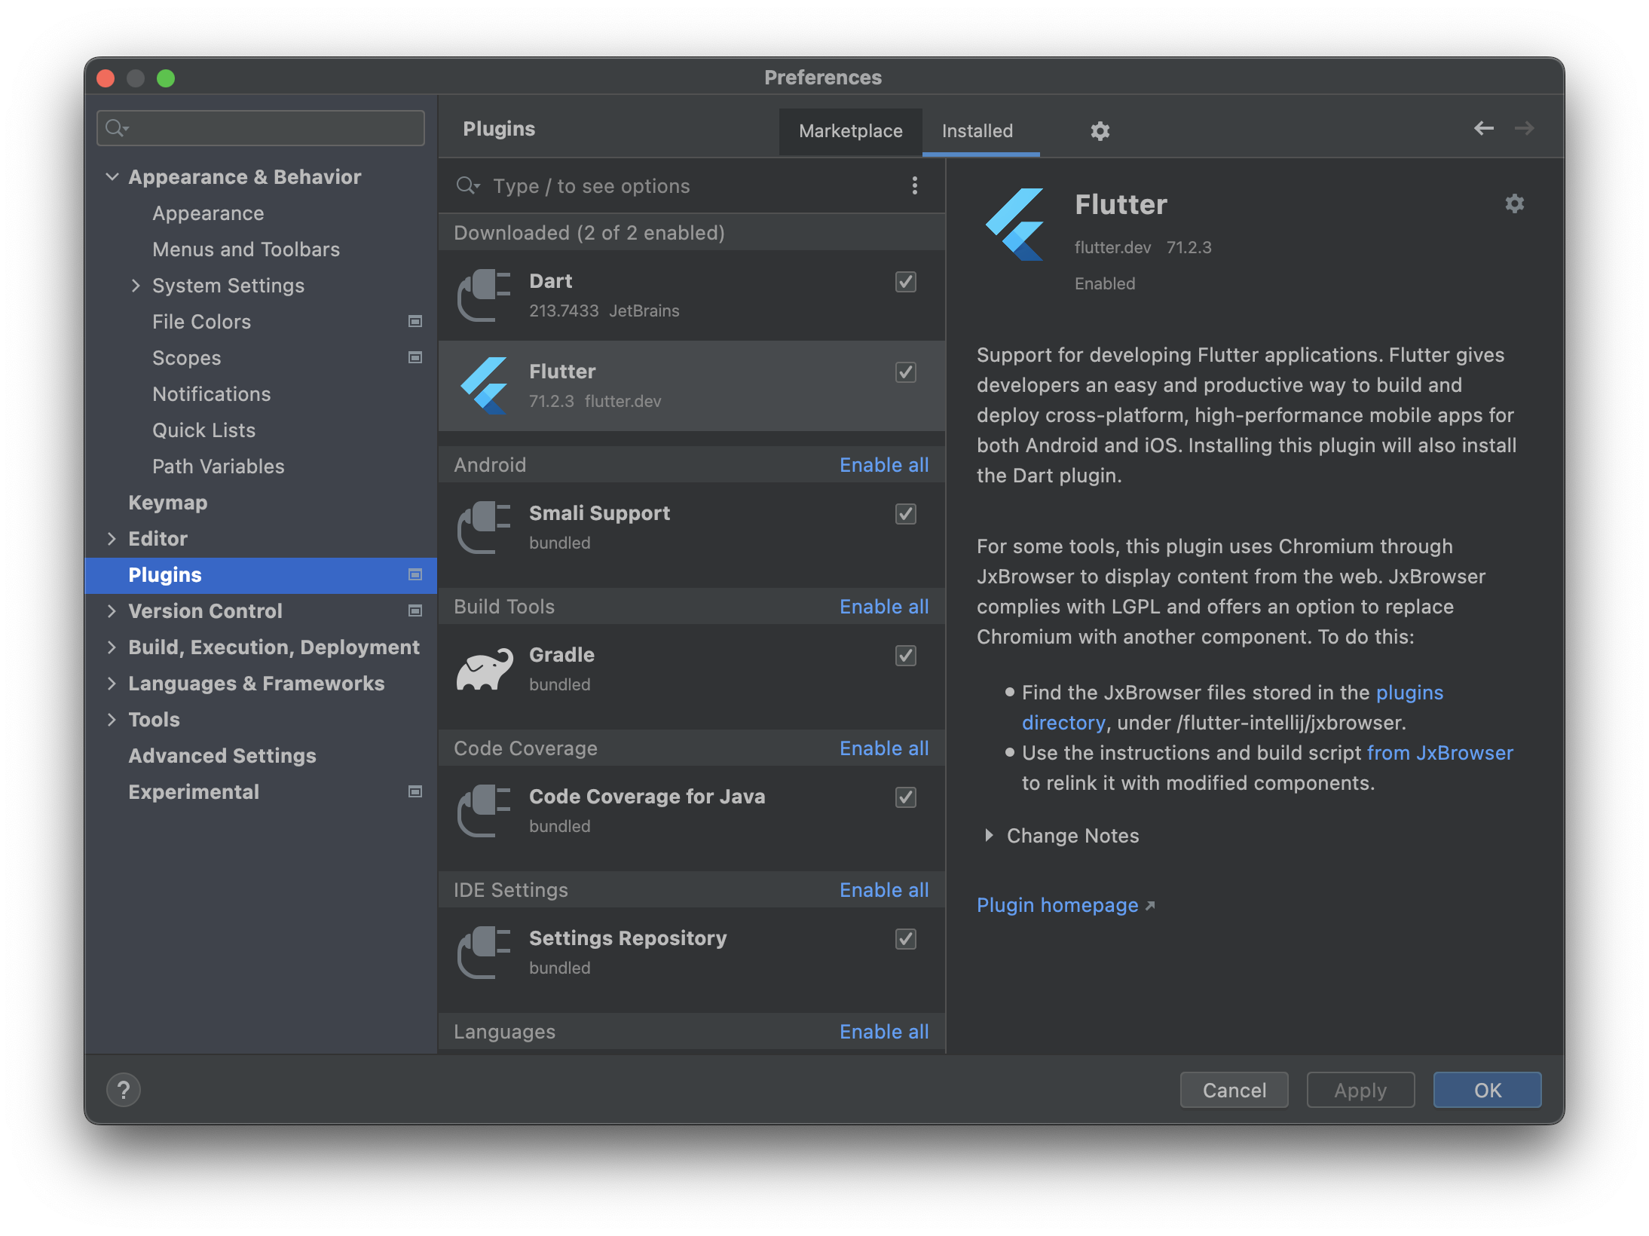Open the Plugin homepage link
1649x1236 pixels.
pyautogui.click(x=1057, y=904)
